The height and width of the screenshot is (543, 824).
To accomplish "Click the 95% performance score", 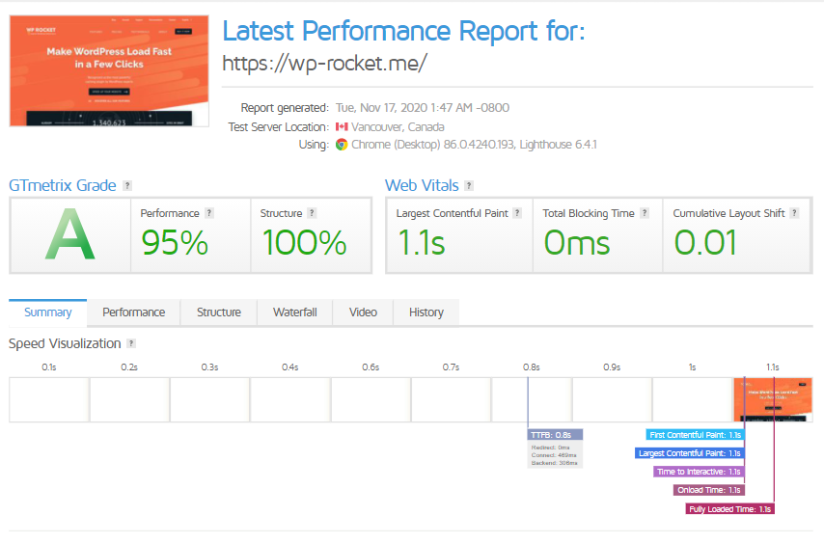I will click(175, 243).
